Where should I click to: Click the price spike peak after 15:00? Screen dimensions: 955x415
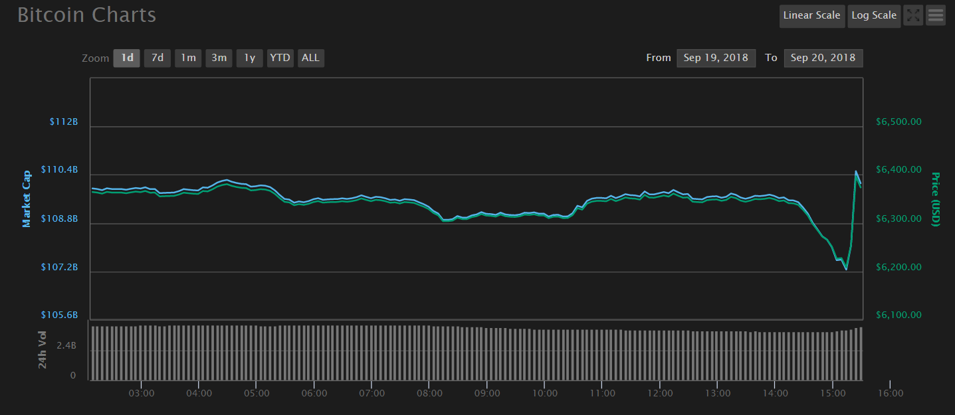[856, 172]
